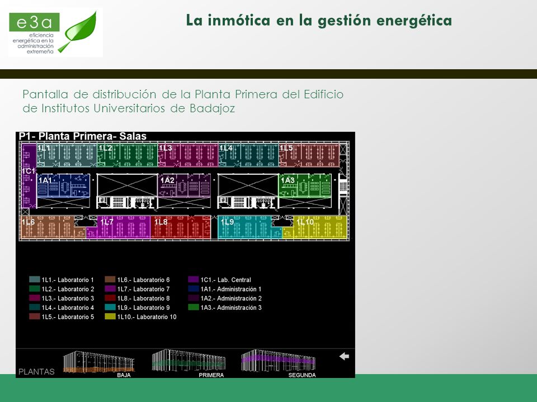The image size is (537, 402).
Task: Select room 1L1 on the floor plan
Action: (x=67, y=155)
